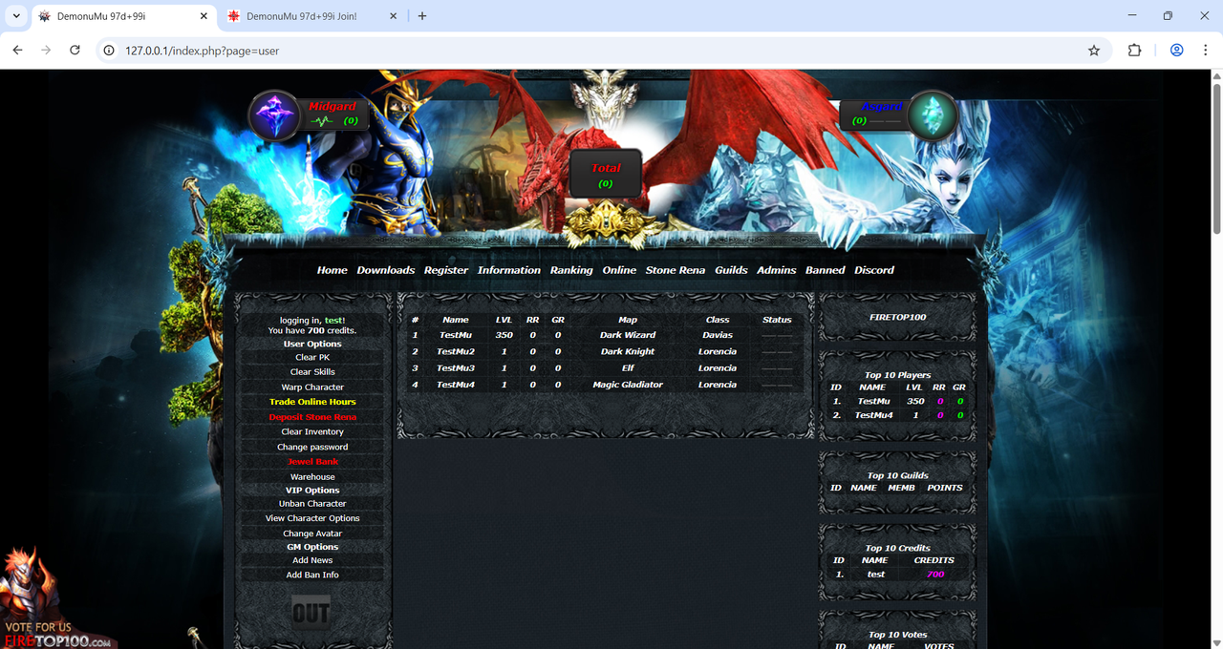1223x649 pixels.
Task: Open the Downloads menu item
Action: click(386, 270)
